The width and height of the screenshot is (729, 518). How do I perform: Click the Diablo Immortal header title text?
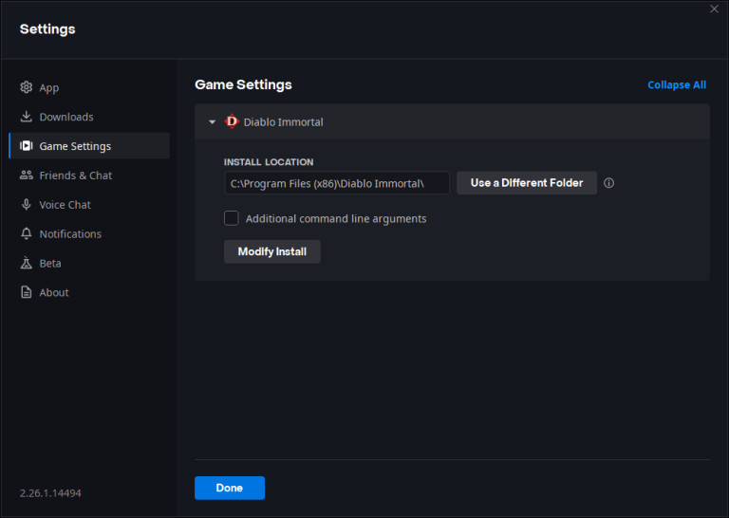(283, 122)
